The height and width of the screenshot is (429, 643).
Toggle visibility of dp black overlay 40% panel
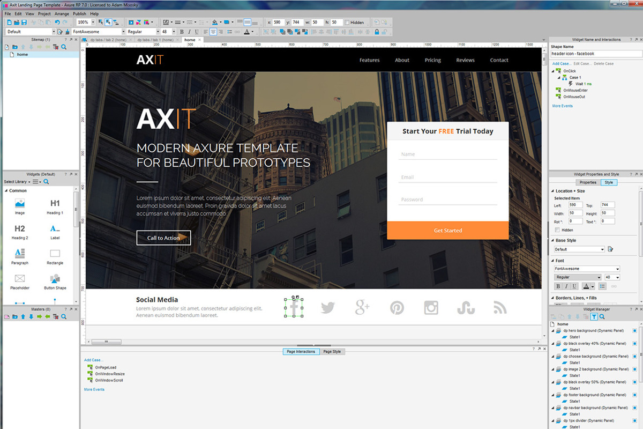point(634,344)
